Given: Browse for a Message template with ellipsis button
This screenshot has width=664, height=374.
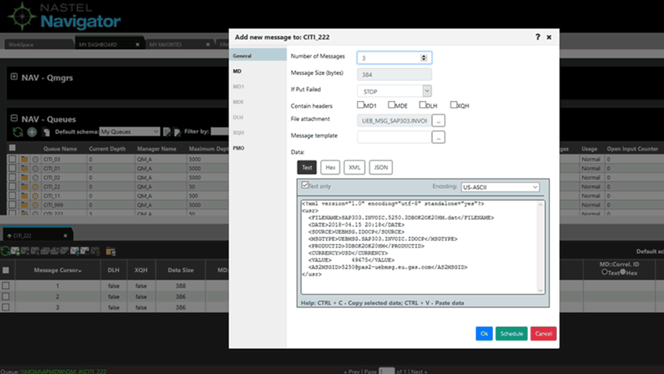Looking at the screenshot, I should pos(438,138).
